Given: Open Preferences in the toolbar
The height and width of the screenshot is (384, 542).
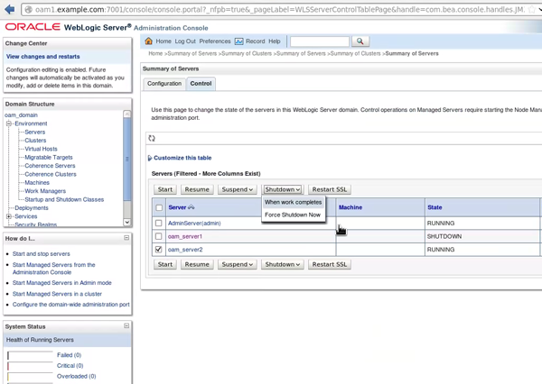Looking at the screenshot, I should tap(215, 41).
